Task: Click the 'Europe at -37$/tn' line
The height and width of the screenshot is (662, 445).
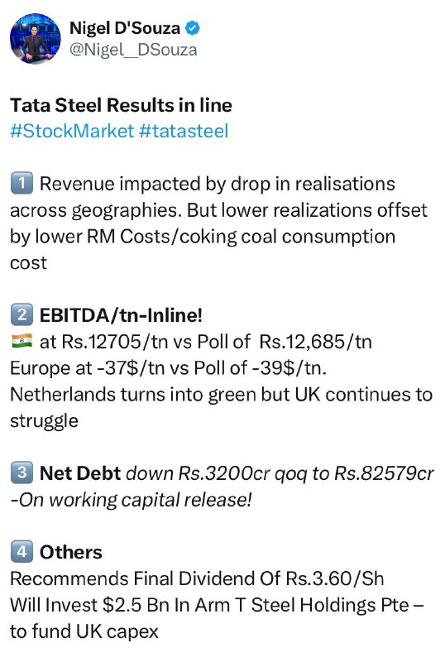Action: pos(169,367)
